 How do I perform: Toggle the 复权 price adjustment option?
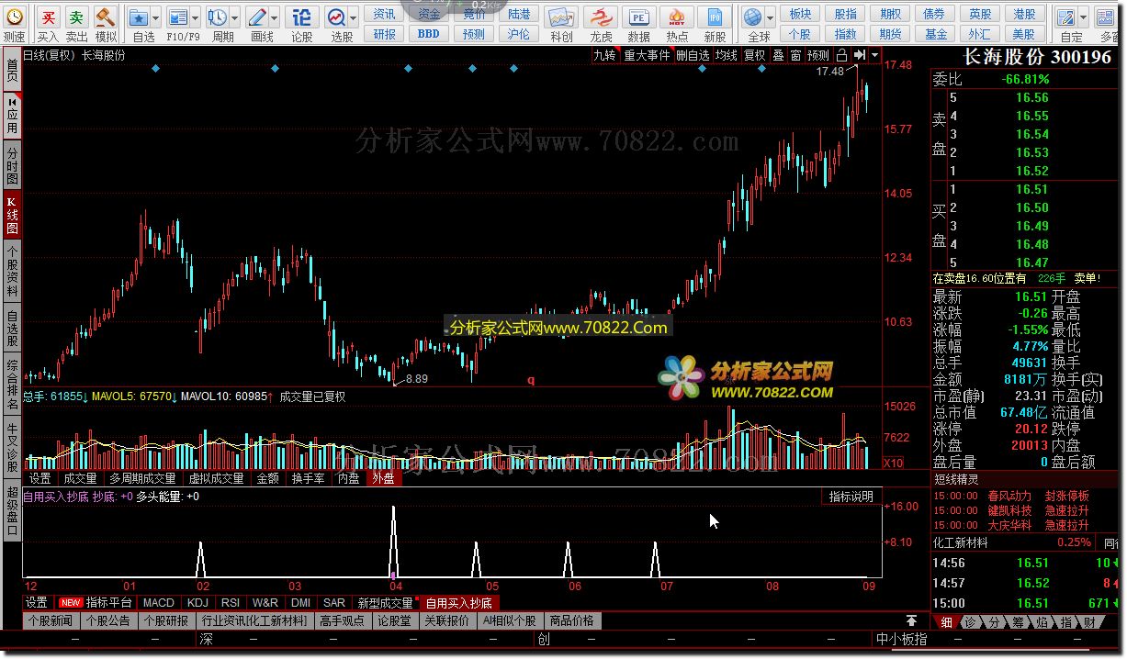coord(754,55)
